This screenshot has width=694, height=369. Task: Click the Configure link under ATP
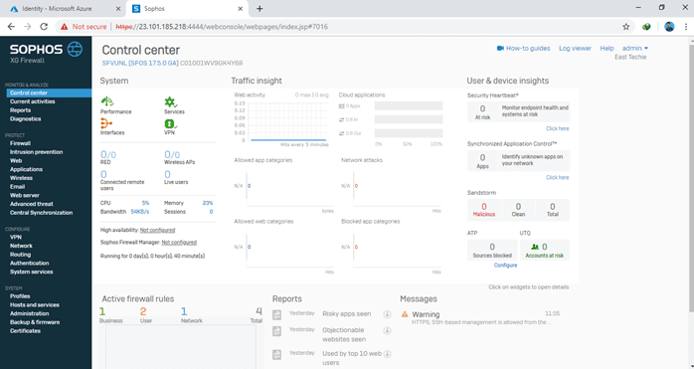[505, 266]
